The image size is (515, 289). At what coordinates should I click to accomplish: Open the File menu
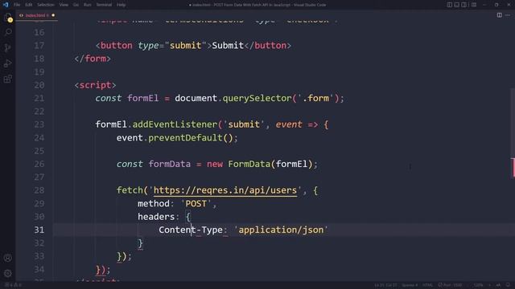click(17, 5)
